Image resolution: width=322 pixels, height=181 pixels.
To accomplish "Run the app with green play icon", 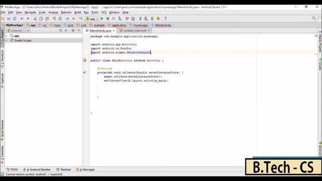I will point(102,19).
